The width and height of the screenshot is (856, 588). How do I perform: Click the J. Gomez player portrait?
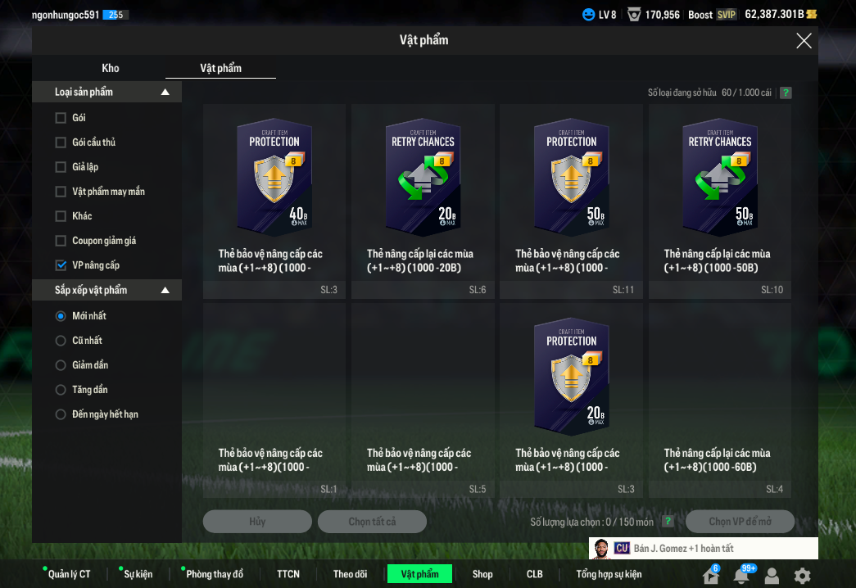coord(601,549)
